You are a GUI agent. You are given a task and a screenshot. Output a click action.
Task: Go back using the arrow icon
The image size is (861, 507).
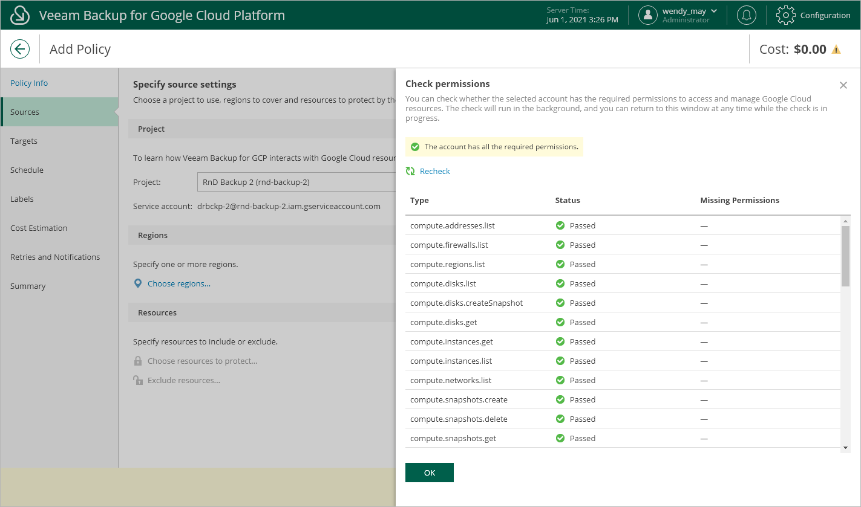point(20,49)
